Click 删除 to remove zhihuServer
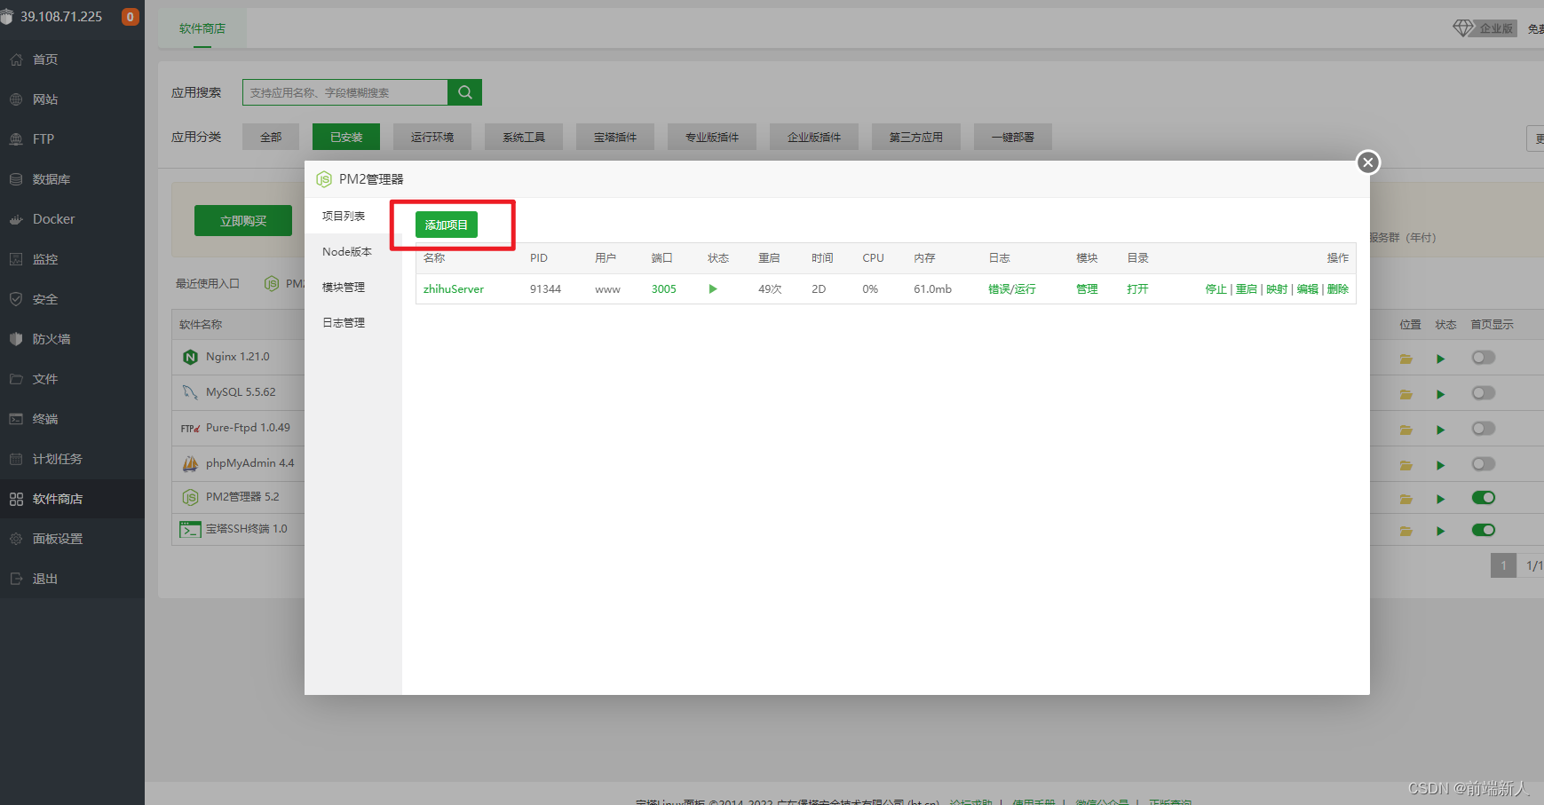Screen dimensions: 1544x805 [x=1337, y=288]
